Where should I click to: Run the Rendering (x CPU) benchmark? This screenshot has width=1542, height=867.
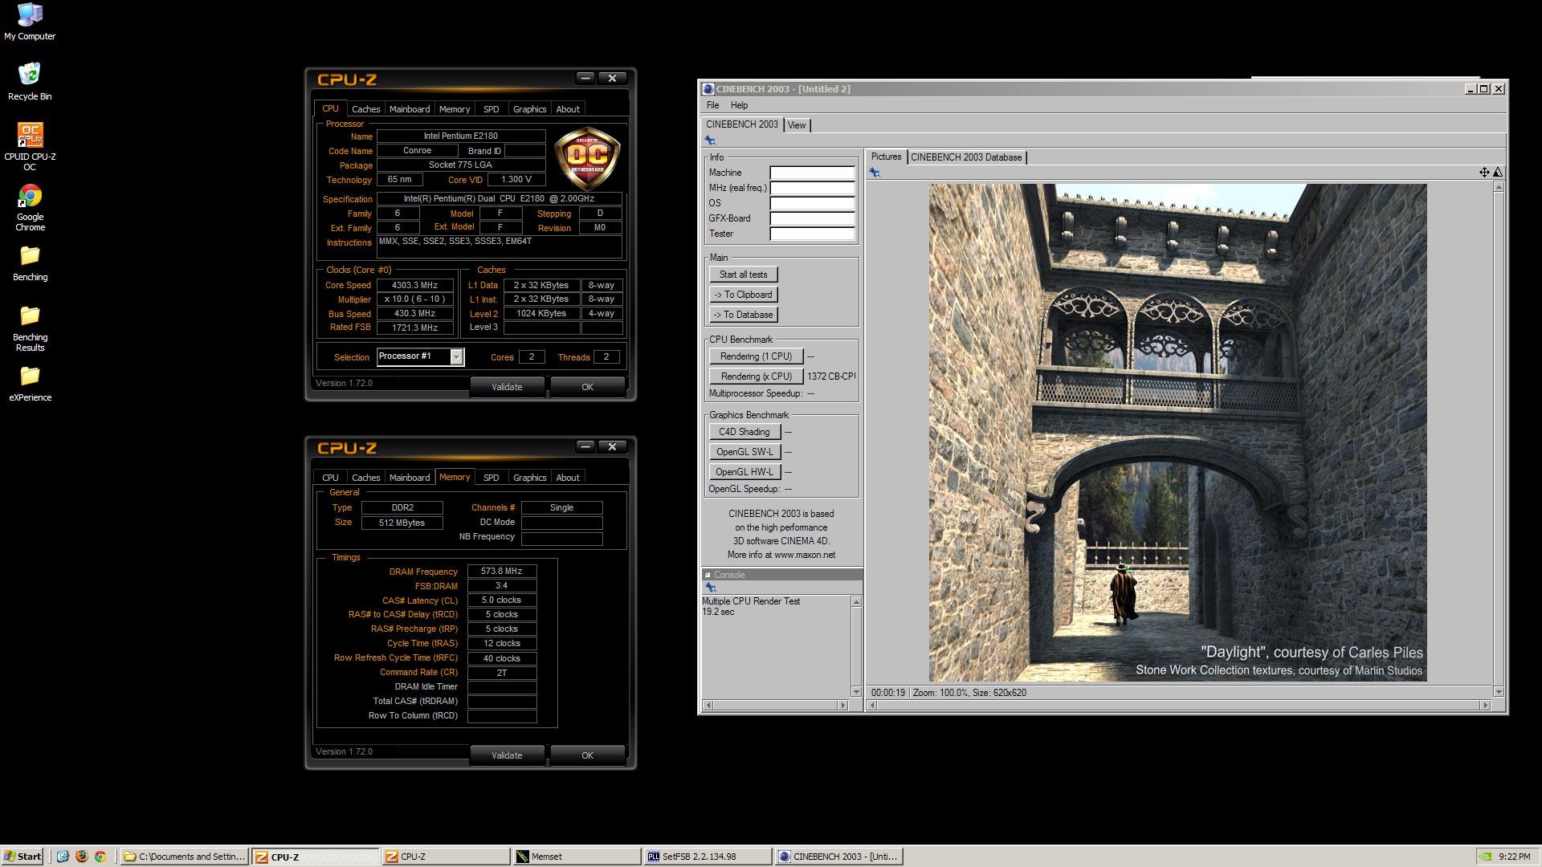[756, 377]
